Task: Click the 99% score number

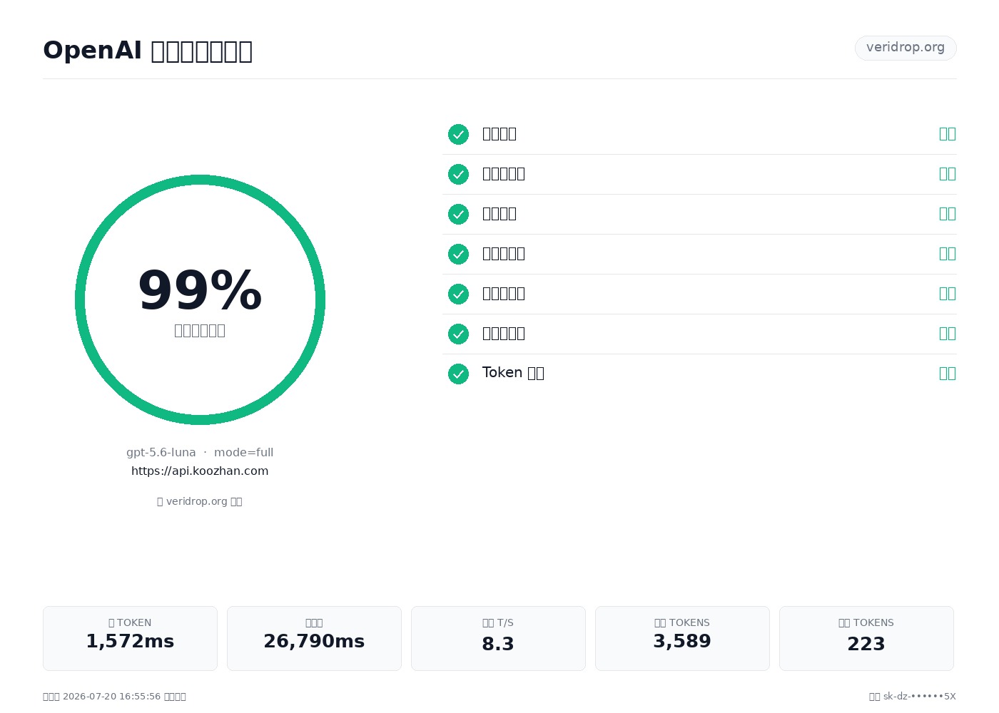Action: click(x=200, y=291)
